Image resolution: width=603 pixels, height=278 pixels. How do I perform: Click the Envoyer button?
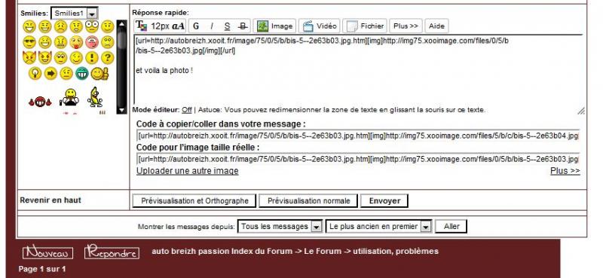[x=384, y=200]
